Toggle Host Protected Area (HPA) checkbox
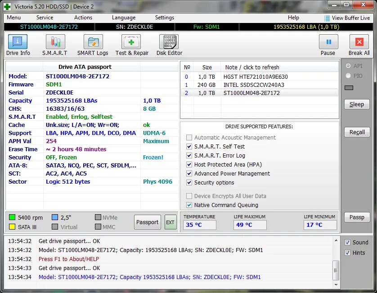The width and height of the screenshot is (377, 293). tap(189, 165)
